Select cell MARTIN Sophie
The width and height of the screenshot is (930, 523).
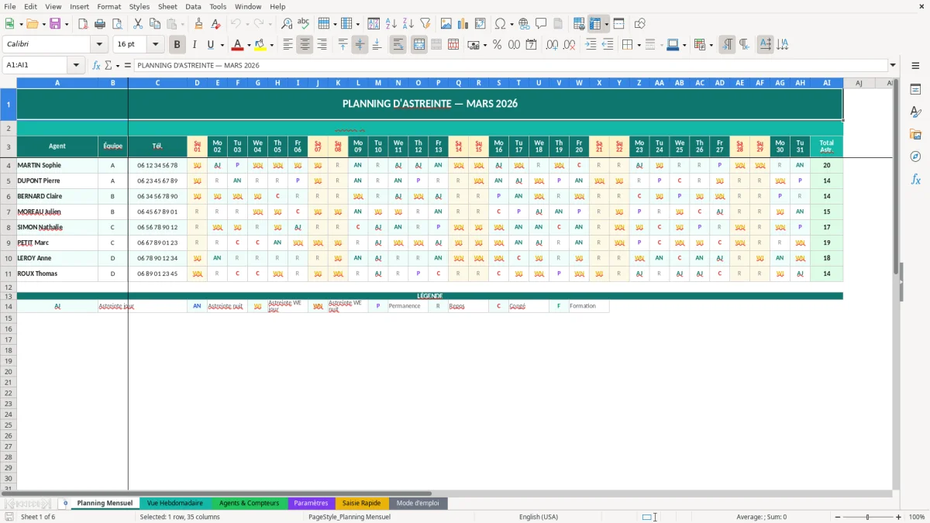[x=57, y=165]
